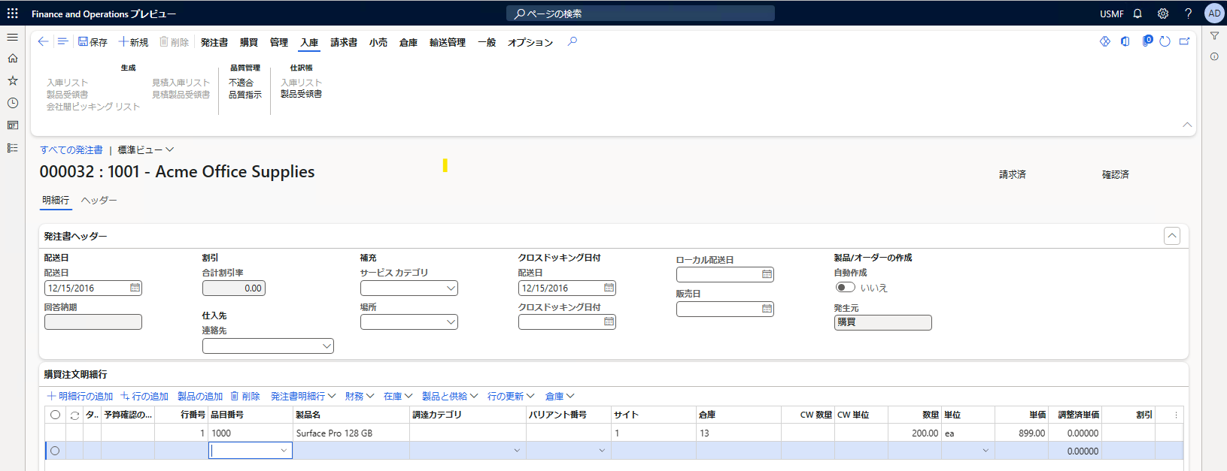This screenshot has height=471, width=1227.
Task: Expand the hamburger navigation menu
Action: 13,37
